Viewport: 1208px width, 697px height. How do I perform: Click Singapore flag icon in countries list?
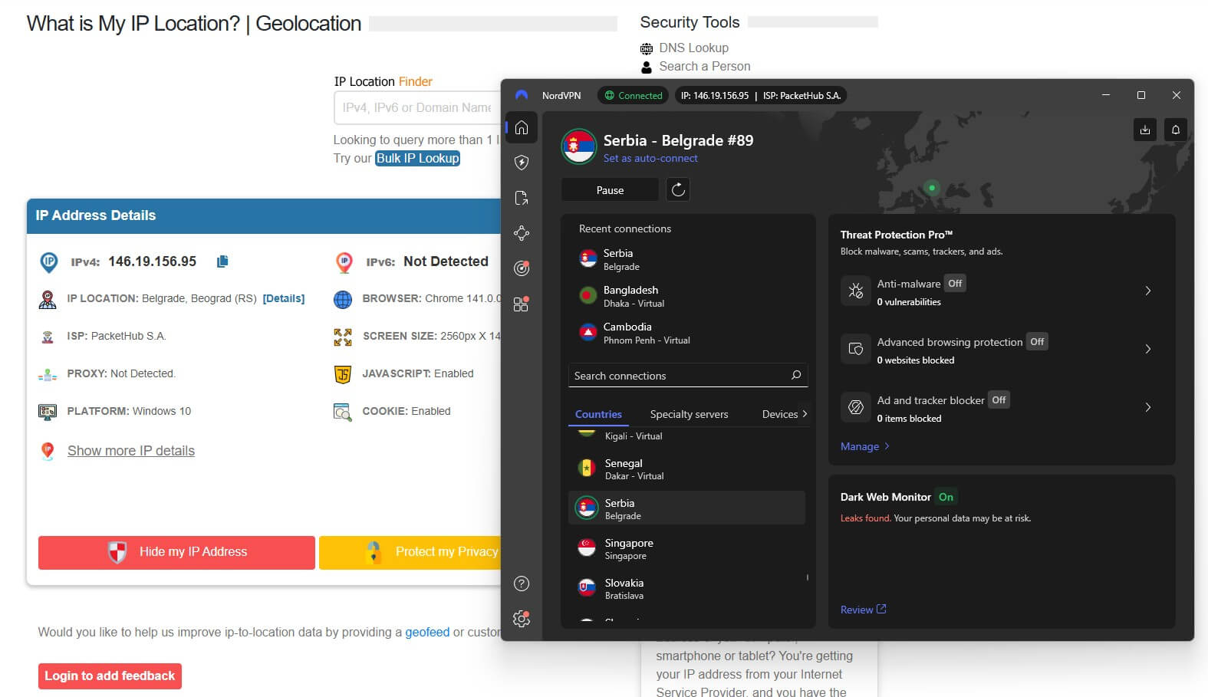click(587, 547)
